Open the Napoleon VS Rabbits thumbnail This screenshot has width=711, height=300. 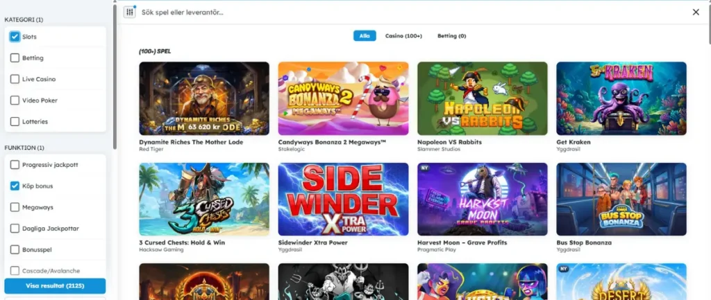pos(483,98)
